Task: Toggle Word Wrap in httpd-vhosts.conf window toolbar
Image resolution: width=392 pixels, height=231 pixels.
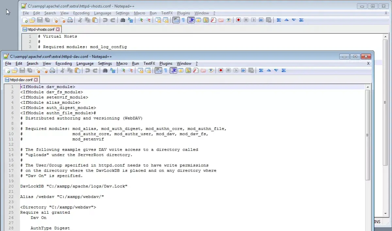Action: pyautogui.click(x=176, y=20)
